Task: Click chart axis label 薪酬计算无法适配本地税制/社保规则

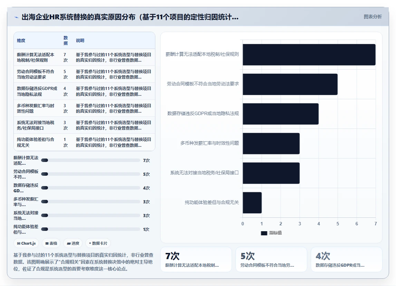Action: pos(202,54)
